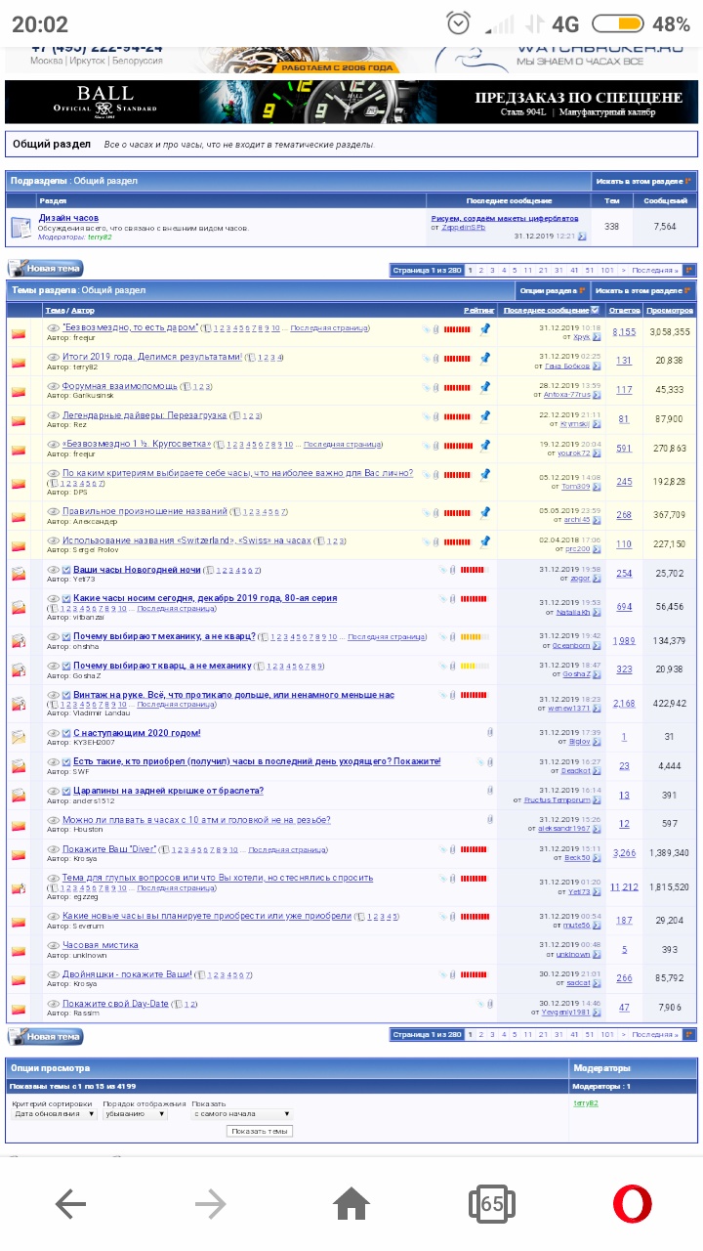Screen dimensions: 703x1251
Task: Click the eye icon beside «Покажите свой Day-Date»
Action: pos(54,1004)
